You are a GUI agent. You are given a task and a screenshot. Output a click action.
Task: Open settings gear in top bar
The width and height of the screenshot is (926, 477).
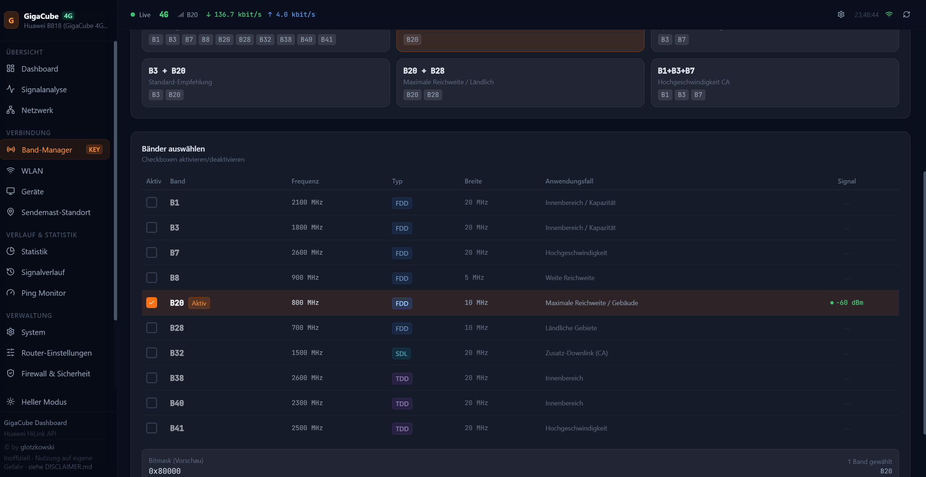click(841, 15)
